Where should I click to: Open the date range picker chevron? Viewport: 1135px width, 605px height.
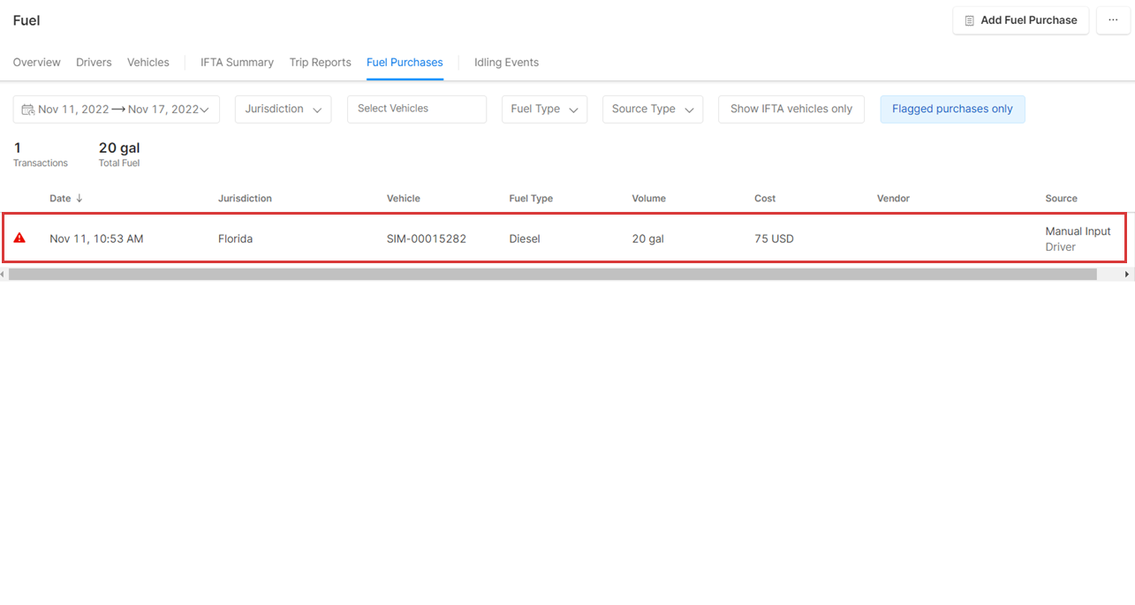205,110
